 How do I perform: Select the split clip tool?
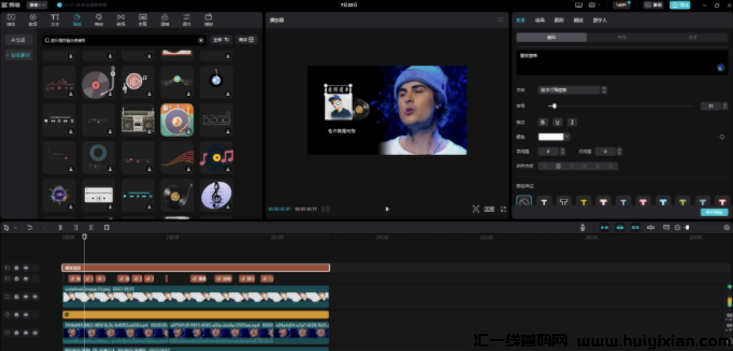[x=60, y=227]
